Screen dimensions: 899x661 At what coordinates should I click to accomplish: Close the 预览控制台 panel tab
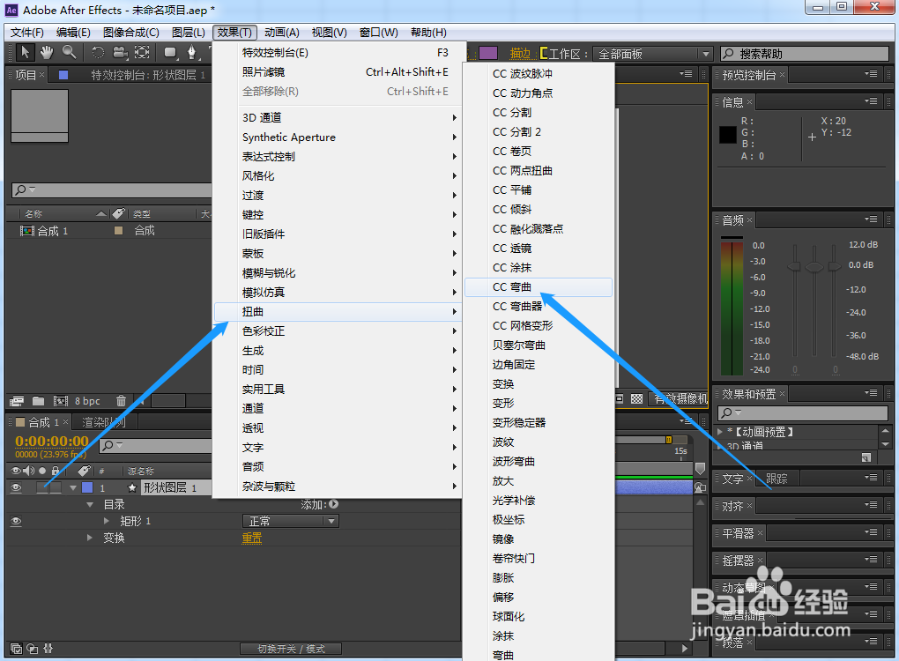coord(782,75)
